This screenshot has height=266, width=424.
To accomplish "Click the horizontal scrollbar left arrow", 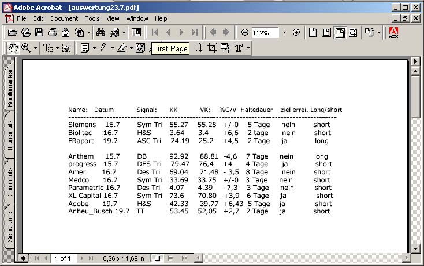I will (199, 258).
